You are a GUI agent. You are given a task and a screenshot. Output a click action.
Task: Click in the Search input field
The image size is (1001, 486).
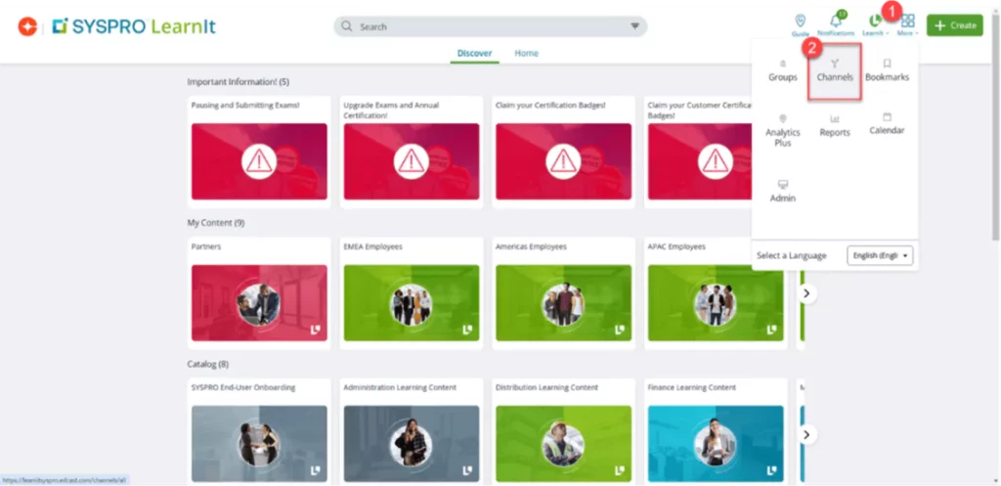(x=489, y=26)
